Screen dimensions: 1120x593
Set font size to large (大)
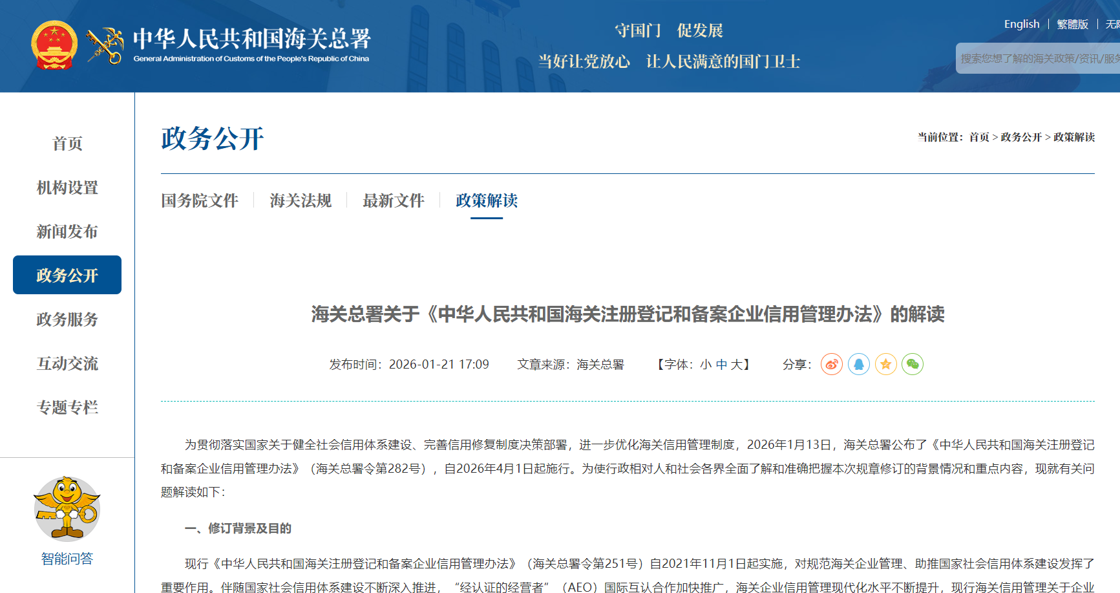[737, 365]
